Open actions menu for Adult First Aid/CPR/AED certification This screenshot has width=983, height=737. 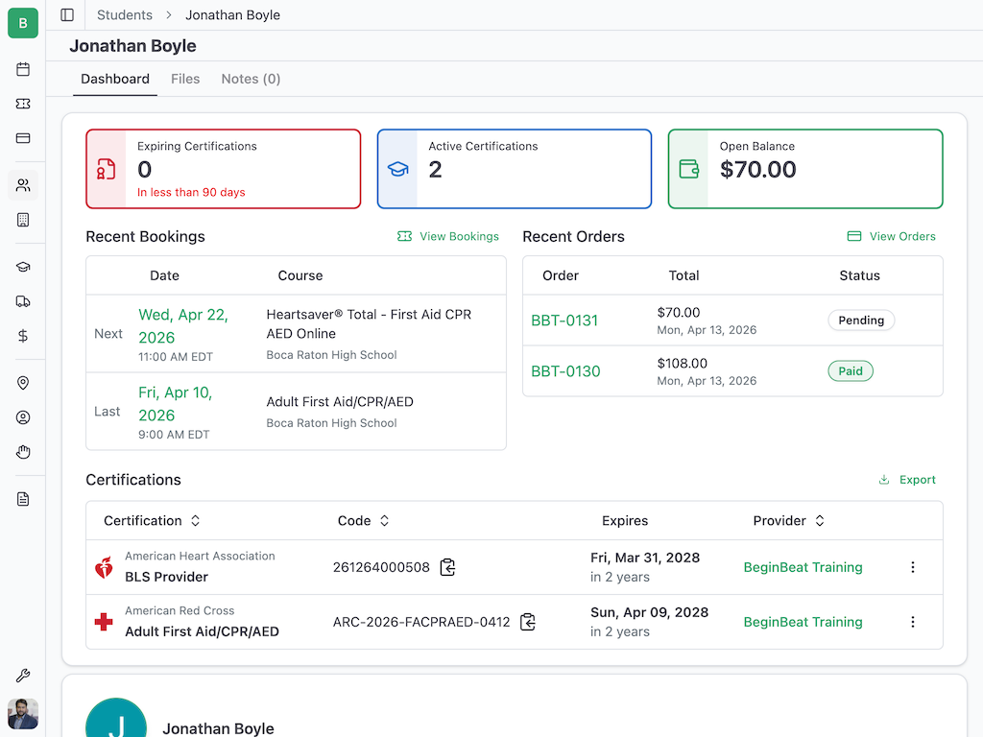pos(913,622)
